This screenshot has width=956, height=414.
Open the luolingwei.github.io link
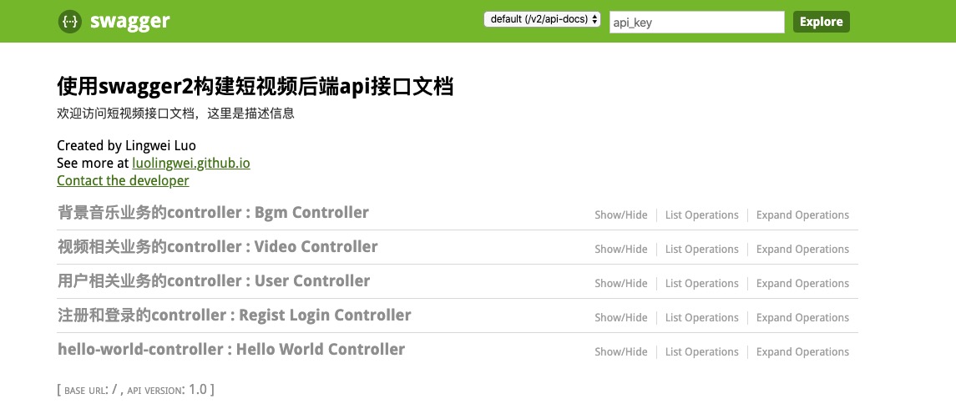191,163
